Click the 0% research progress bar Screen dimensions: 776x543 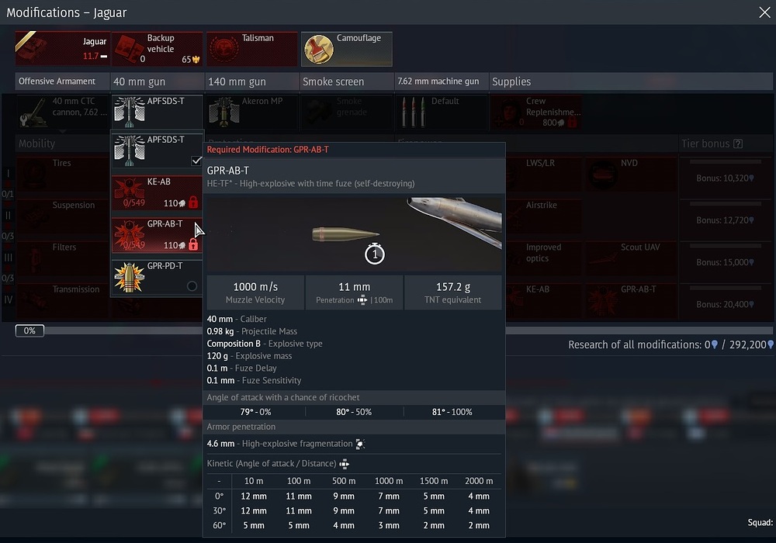click(x=29, y=330)
